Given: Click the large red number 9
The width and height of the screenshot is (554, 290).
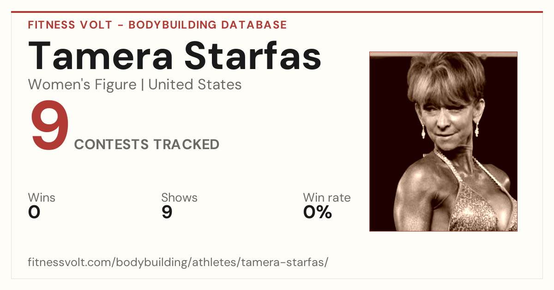Looking at the screenshot, I should 50,126.
